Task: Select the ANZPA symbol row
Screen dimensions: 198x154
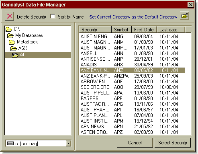Action: (x=133, y=76)
